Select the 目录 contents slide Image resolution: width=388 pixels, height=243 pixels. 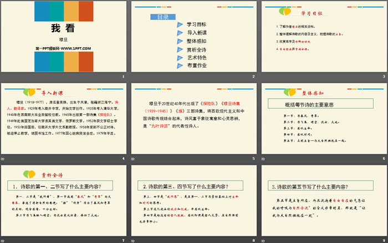click(x=194, y=37)
